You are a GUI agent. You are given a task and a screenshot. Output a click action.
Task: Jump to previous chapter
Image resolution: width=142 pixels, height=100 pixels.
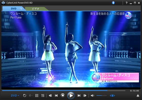[x=56, y=95]
